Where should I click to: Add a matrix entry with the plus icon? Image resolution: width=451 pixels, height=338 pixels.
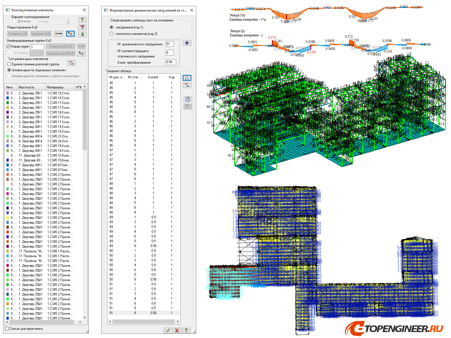[187, 43]
